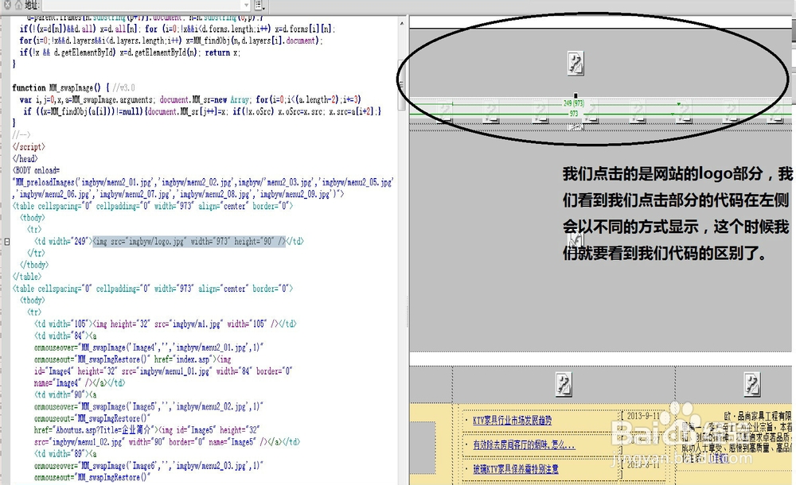Click the <td width="89"><a code line
Viewport: 796px width, 485px height.
65,454
